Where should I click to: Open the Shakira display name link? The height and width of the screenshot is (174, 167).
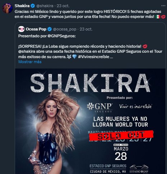[x=22, y=6]
